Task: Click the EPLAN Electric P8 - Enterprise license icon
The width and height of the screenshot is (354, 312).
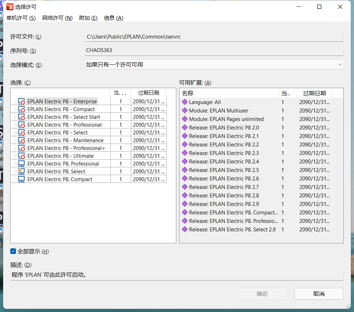Action: [22, 102]
